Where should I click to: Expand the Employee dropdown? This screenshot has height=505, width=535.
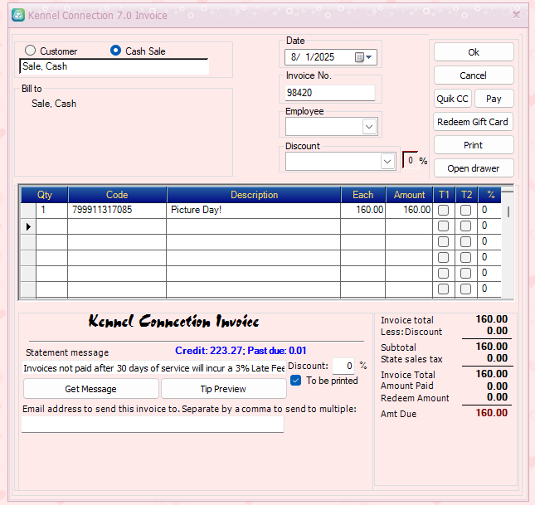click(369, 127)
